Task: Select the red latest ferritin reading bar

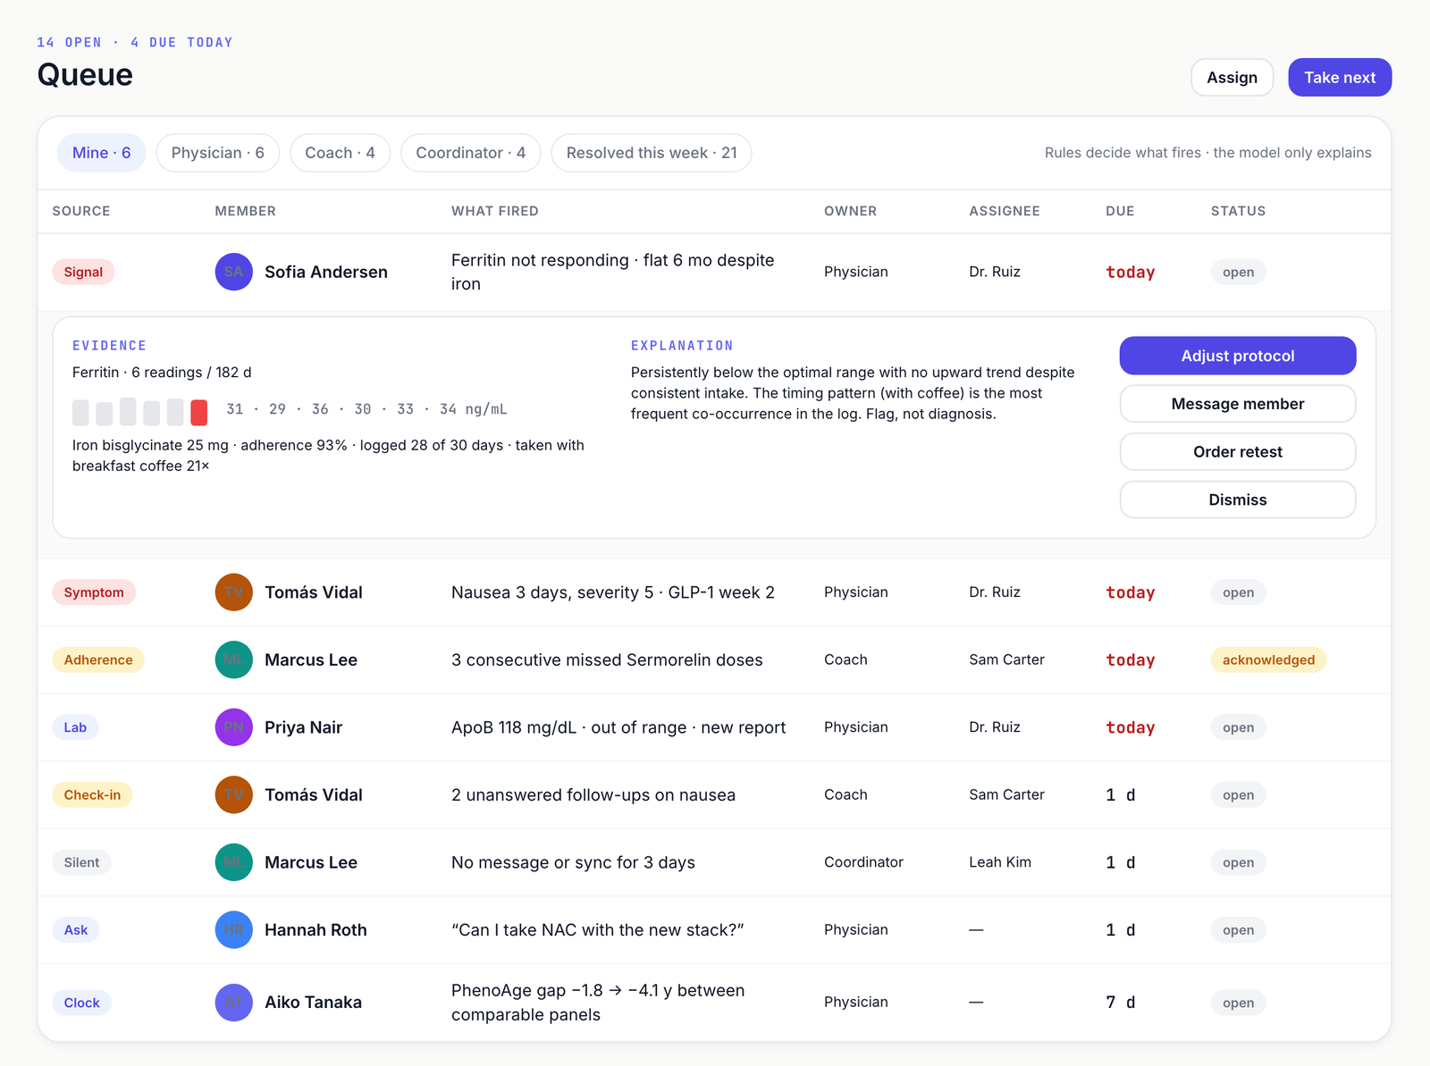Action: (x=198, y=413)
